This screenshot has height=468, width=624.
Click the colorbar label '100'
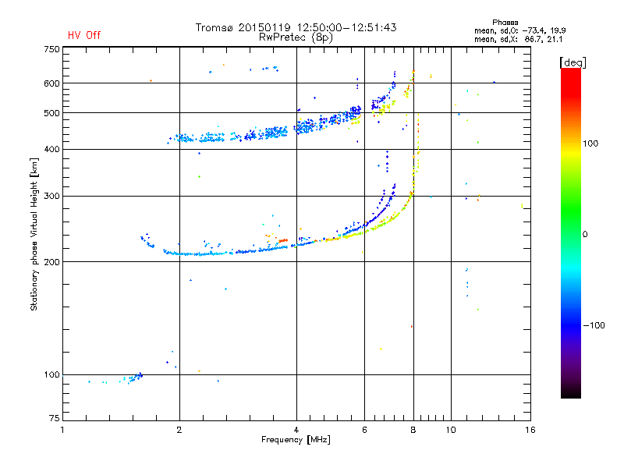tap(590, 144)
